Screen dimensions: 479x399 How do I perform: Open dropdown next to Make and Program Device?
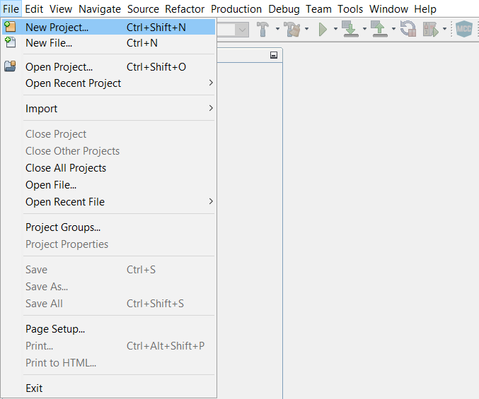click(364, 29)
